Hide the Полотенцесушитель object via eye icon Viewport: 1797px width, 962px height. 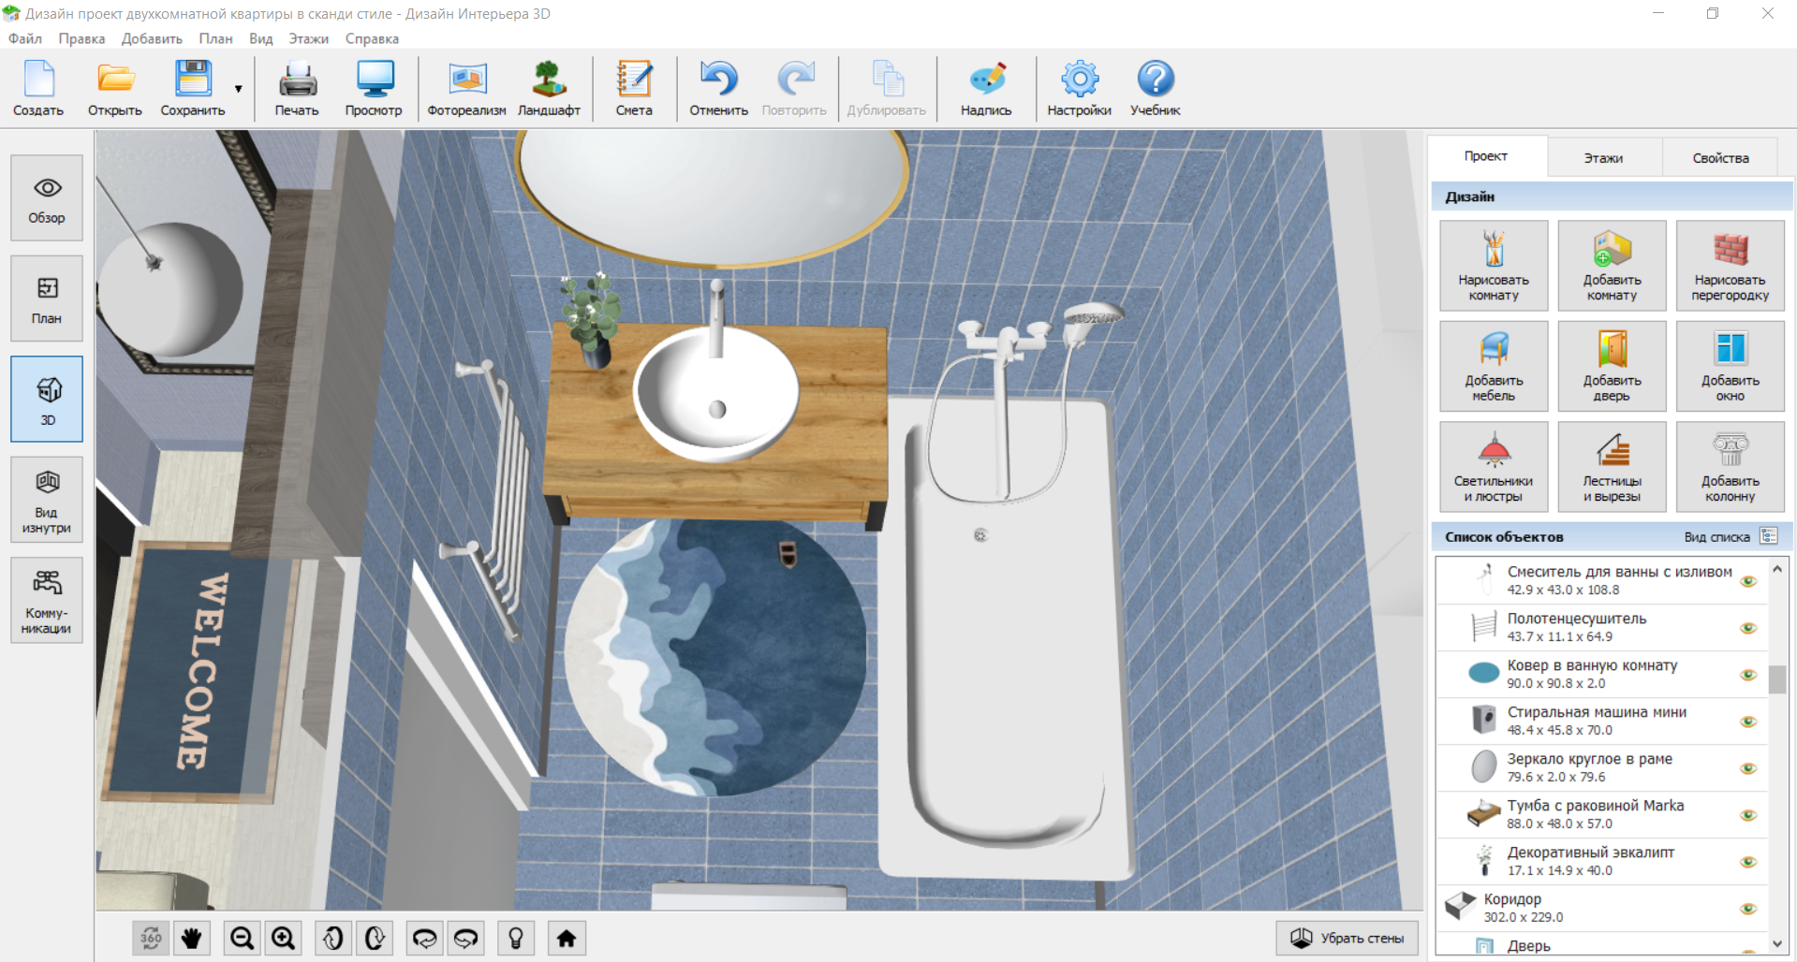1748,628
